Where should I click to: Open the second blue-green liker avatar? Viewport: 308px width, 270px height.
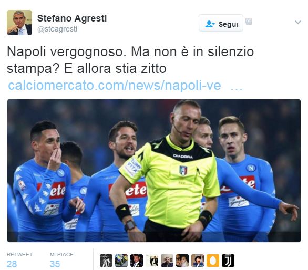click(121, 261)
